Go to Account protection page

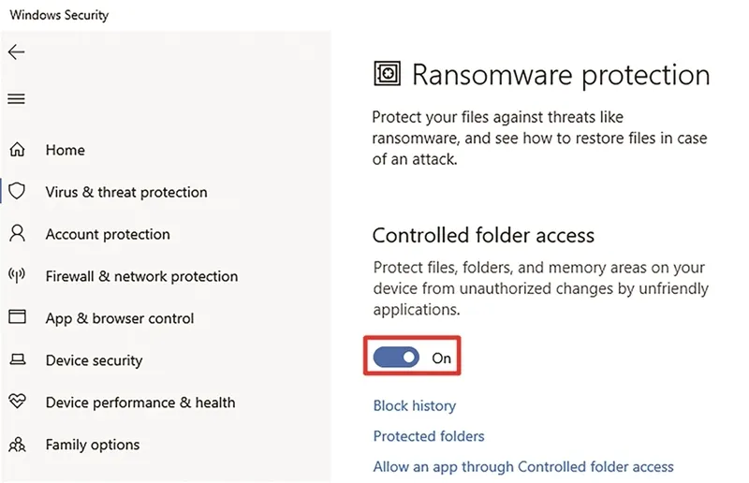coord(108,234)
